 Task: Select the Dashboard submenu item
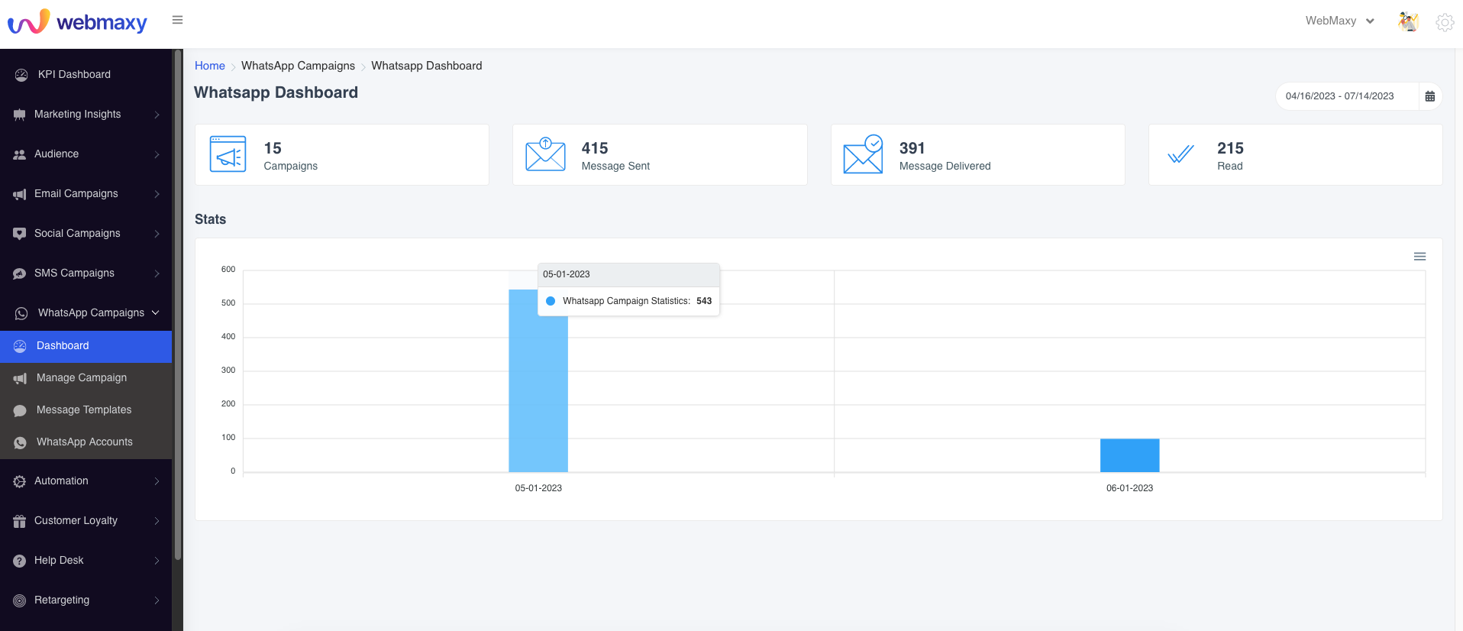86,346
